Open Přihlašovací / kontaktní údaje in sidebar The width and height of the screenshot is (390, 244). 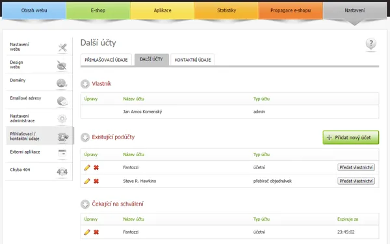click(40, 136)
